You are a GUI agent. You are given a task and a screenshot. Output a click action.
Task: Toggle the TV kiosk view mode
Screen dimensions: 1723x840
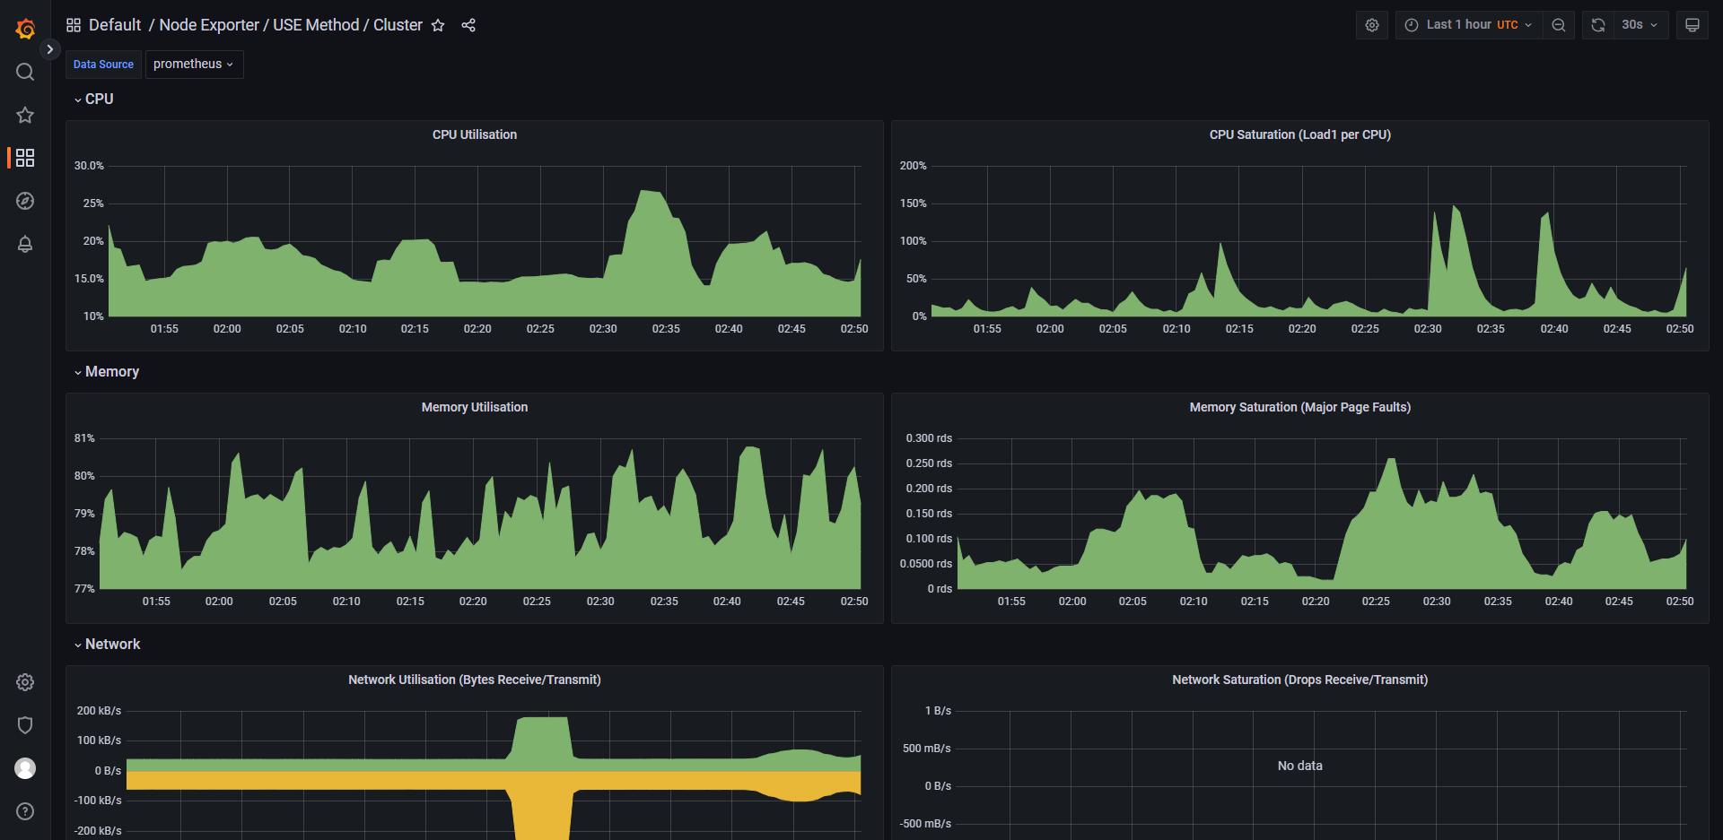[1692, 25]
